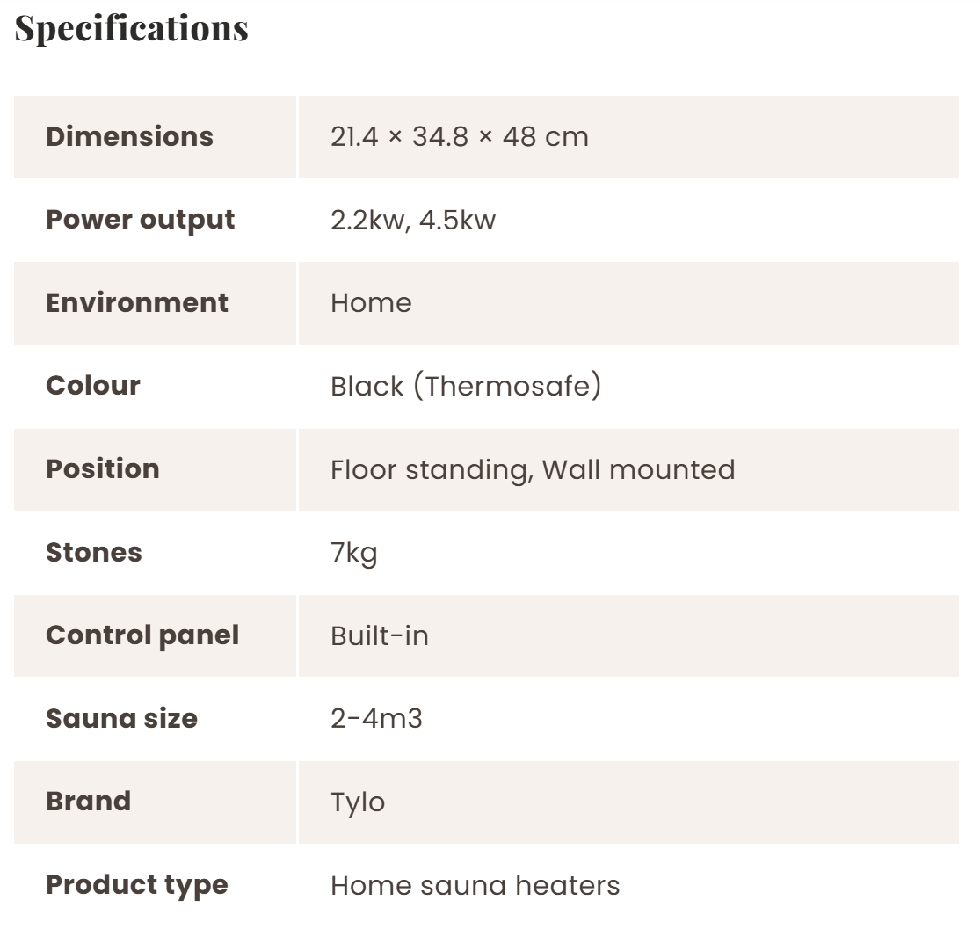Click the Black (Thermosafe) value

466,386
